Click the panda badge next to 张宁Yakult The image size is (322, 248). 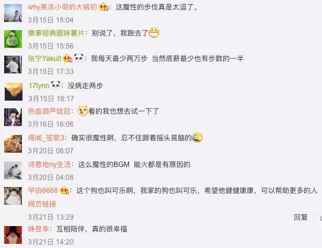click(79, 57)
